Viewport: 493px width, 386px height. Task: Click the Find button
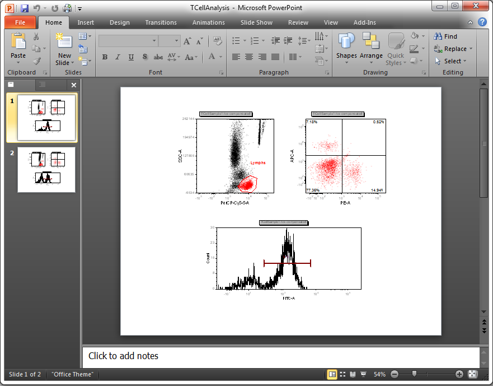[x=445, y=36]
